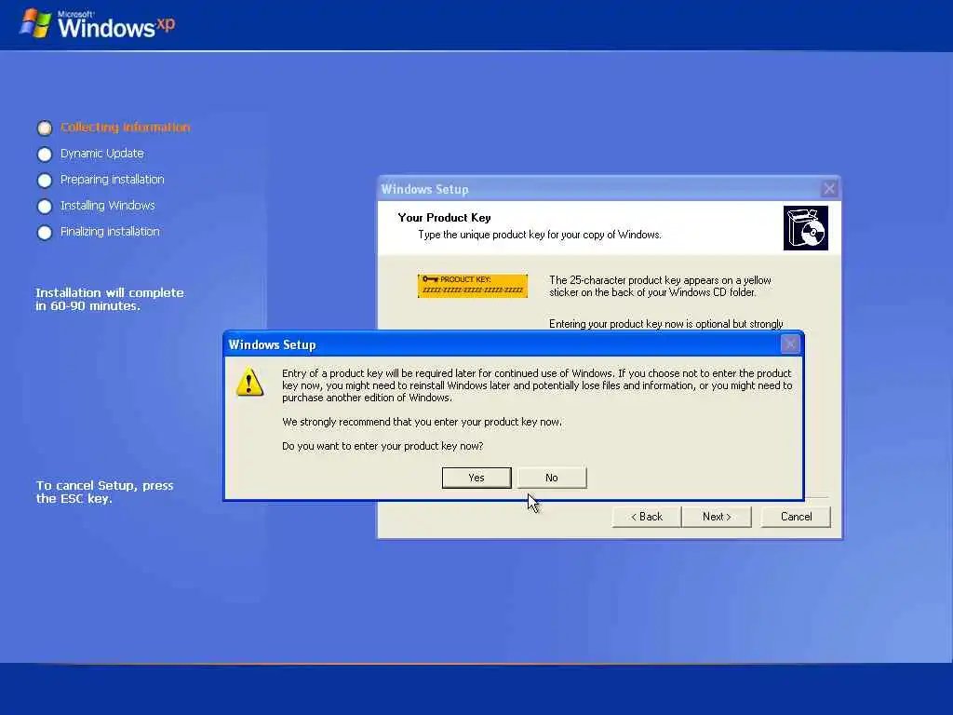Click No in the product key prompt

[552, 478]
